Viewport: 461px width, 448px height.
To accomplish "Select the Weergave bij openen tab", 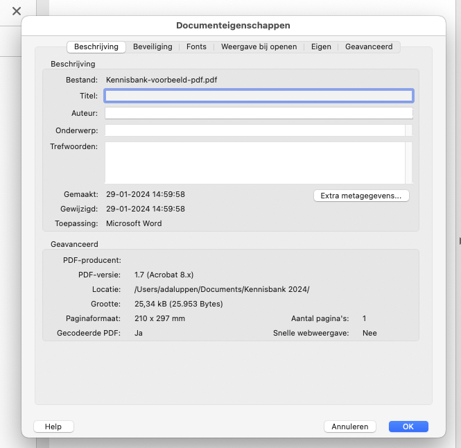I will point(259,46).
